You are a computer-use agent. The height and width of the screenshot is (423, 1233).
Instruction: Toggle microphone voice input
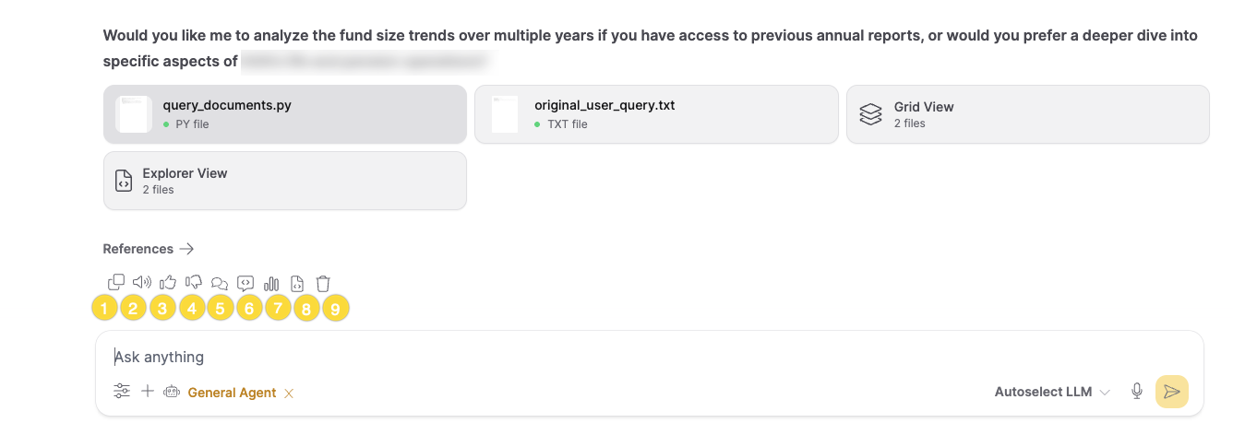coord(1137,392)
